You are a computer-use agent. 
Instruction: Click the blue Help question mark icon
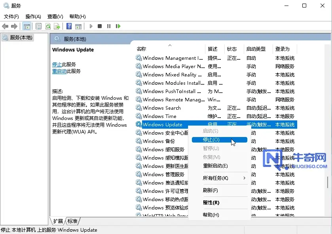[x=69, y=26]
